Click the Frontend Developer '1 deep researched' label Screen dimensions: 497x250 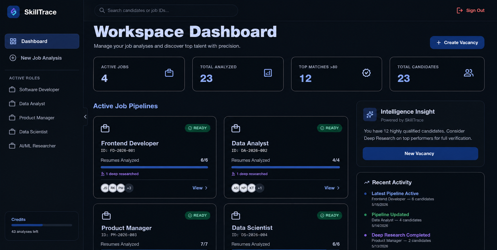click(120, 174)
